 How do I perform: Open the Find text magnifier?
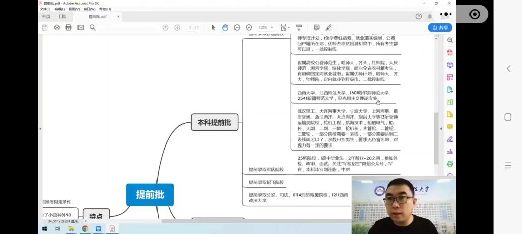pyautogui.click(x=93, y=27)
